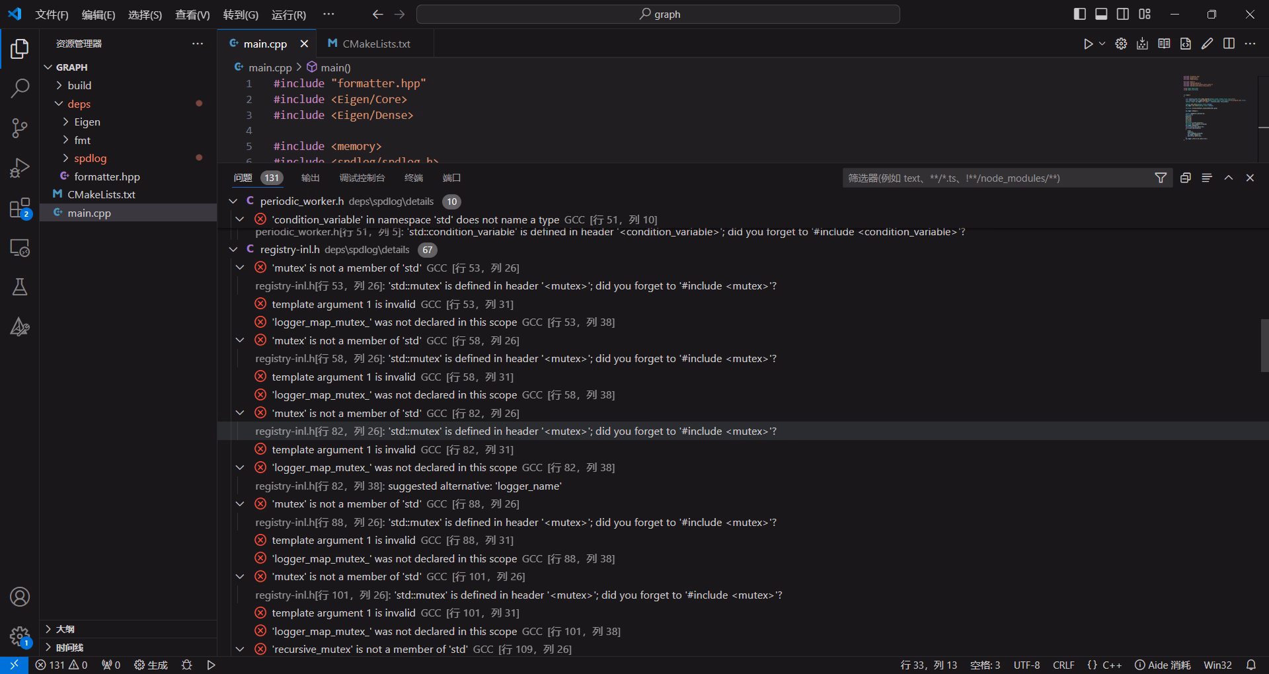Click errors and warnings count in status bar
Screen dimensions: 1269x674
pyautogui.click(x=61, y=665)
